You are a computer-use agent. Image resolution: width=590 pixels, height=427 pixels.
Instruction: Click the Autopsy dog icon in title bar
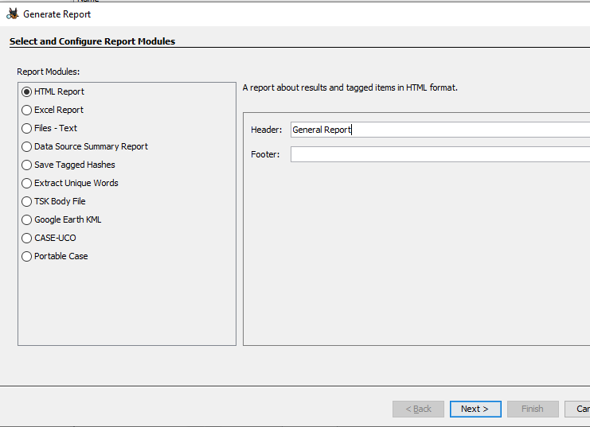[x=12, y=14]
